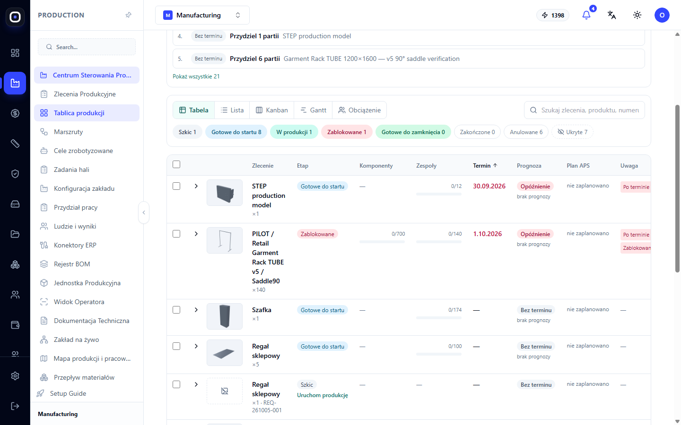Click Uruchom produkcję link
This screenshot has width=681, height=425.
tap(323, 395)
